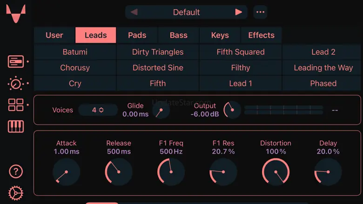Choose the Leading the Way preset
Image resolution: width=363 pixels, height=204 pixels.
pyautogui.click(x=323, y=68)
